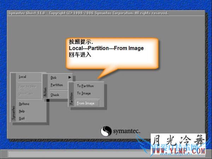Click the Symantec Ghost 11.0 title text

pos(26,13)
